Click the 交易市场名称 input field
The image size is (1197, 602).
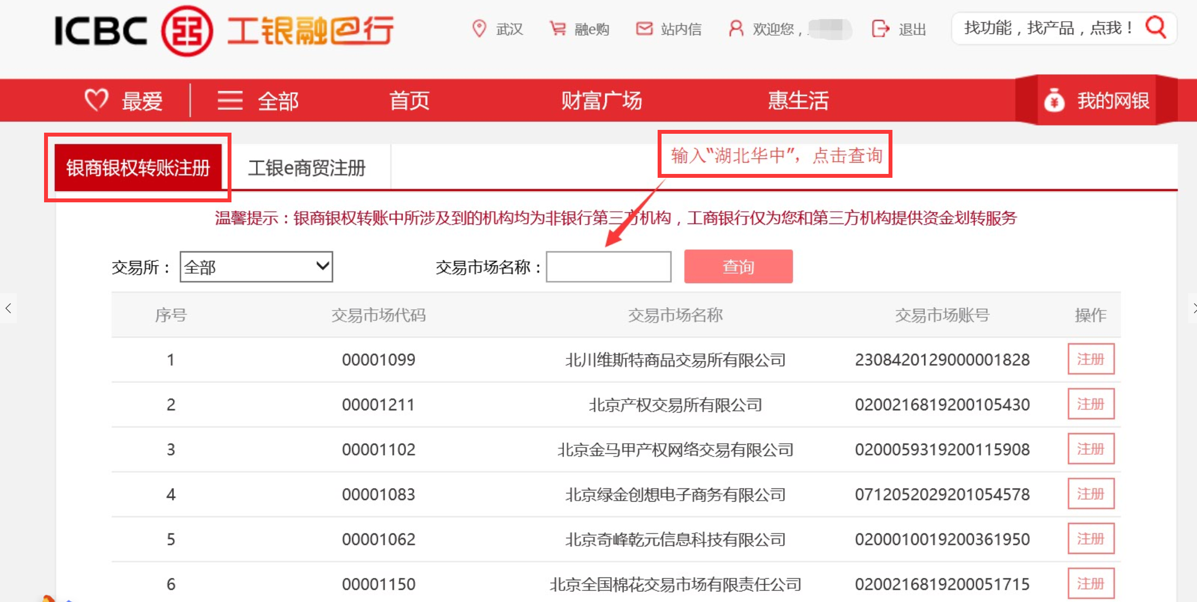tap(609, 267)
